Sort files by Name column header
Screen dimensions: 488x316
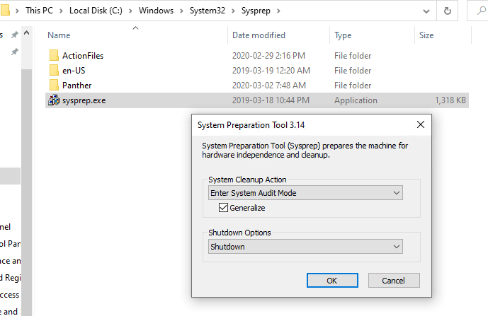(x=59, y=35)
